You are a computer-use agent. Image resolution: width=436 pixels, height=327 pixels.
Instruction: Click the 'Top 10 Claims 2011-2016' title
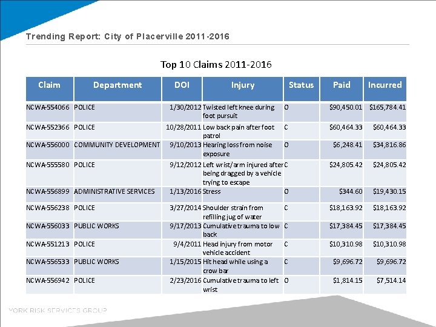tap(216, 65)
